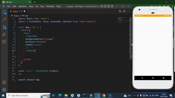Open the Search view in the activity bar

tap(4, 19)
